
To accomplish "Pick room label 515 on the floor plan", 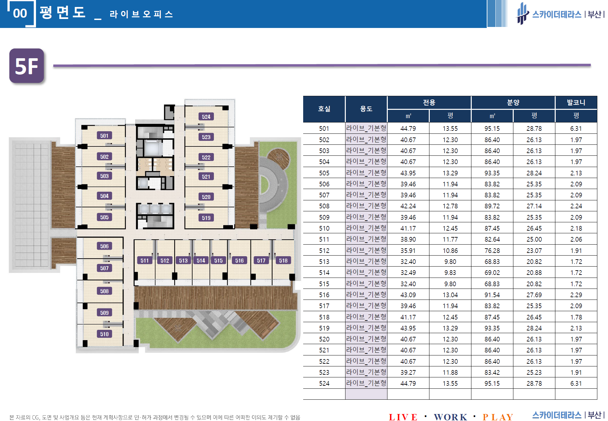I will tap(219, 260).
